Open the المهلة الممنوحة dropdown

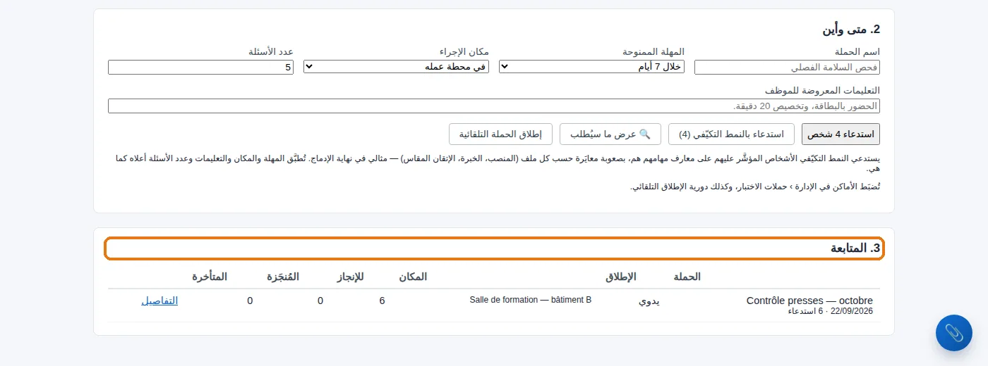591,67
